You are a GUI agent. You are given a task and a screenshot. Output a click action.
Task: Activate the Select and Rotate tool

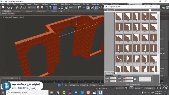point(59,8)
